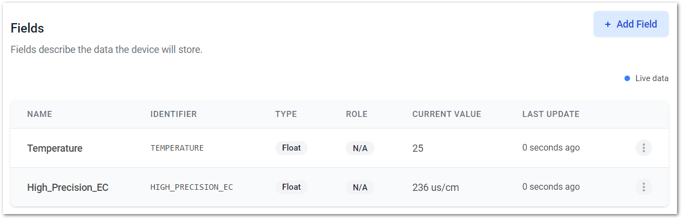The width and height of the screenshot is (682, 219).
Task: Click the 236 us/cm current value
Action: pos(436,188)
